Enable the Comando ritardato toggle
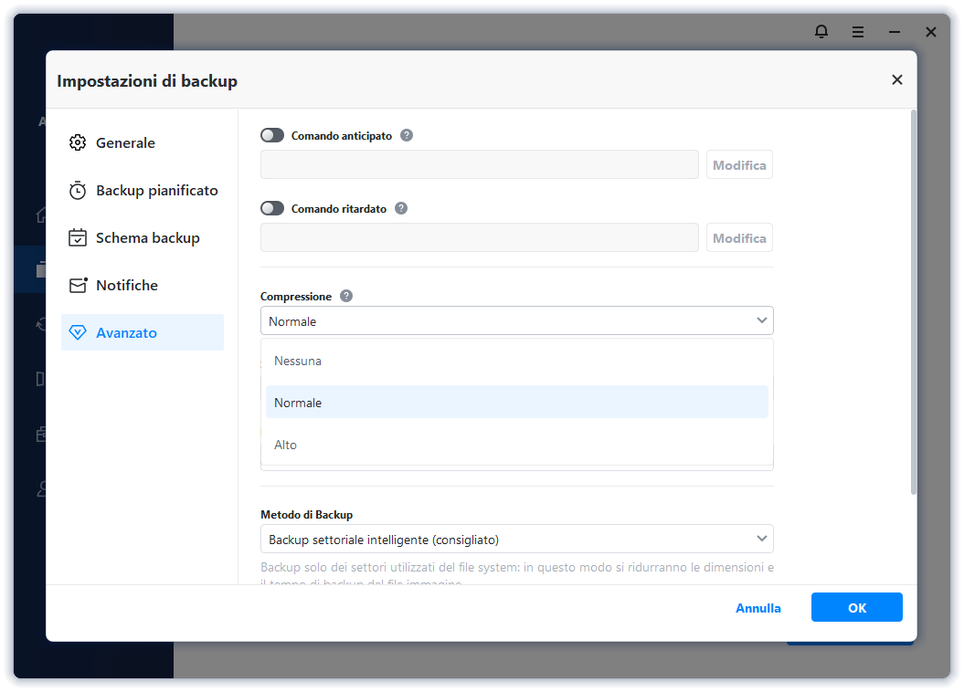 point(272,209)
